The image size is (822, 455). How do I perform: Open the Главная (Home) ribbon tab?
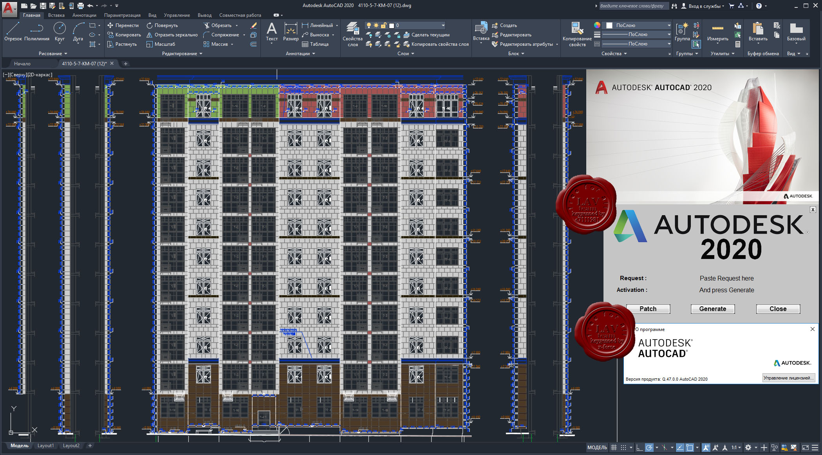tap(31, 15)
